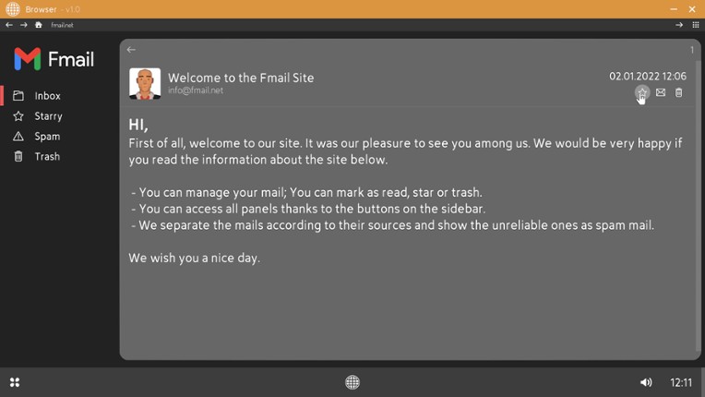Click the go arrow beside address bar
This screenshot has height=397, width=705.
pos(679,25)
